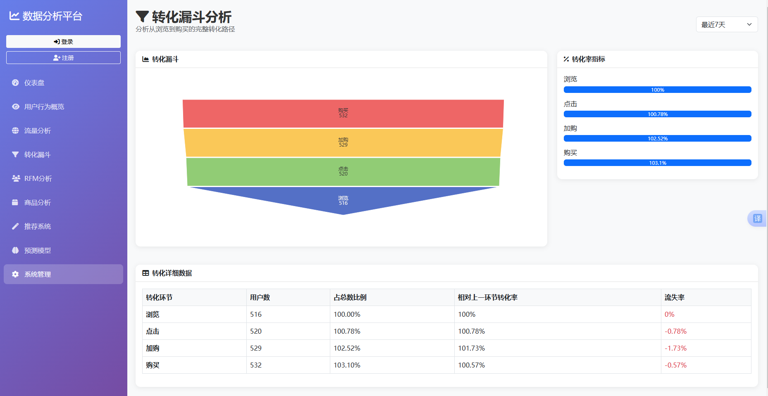Click the globe icon next to 流量分析
The height and width of the screenshot is (396, 768).
click(15, 130)
